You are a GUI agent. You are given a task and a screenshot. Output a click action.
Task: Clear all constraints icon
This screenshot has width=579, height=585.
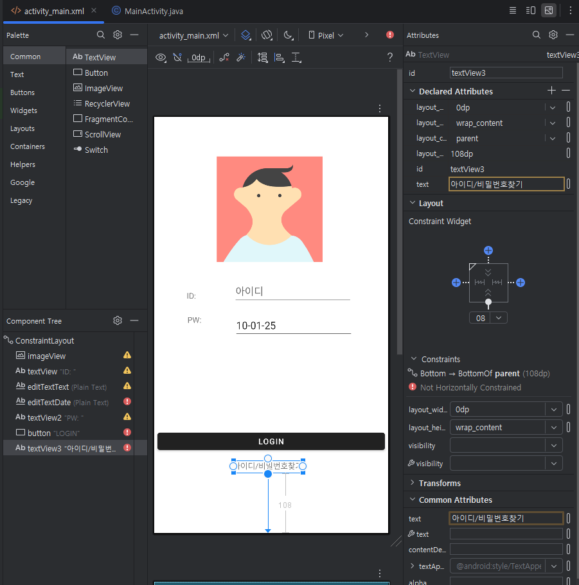224,57
